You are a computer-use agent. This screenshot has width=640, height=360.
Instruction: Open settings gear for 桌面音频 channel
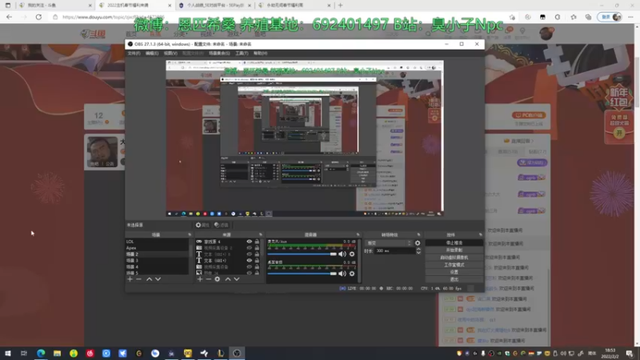click(352, 274)
